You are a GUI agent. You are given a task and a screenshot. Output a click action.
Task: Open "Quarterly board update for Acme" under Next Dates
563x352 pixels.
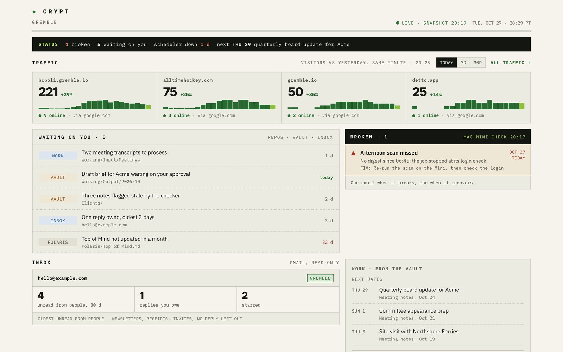tap(419, 290)
